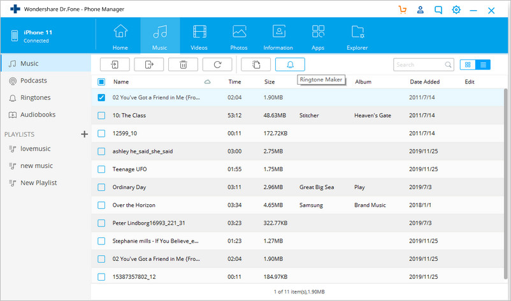Check the ashley he_said_she_said checkbox
The height and width of the screenshot is (301, 511).
tap(101, 151)
